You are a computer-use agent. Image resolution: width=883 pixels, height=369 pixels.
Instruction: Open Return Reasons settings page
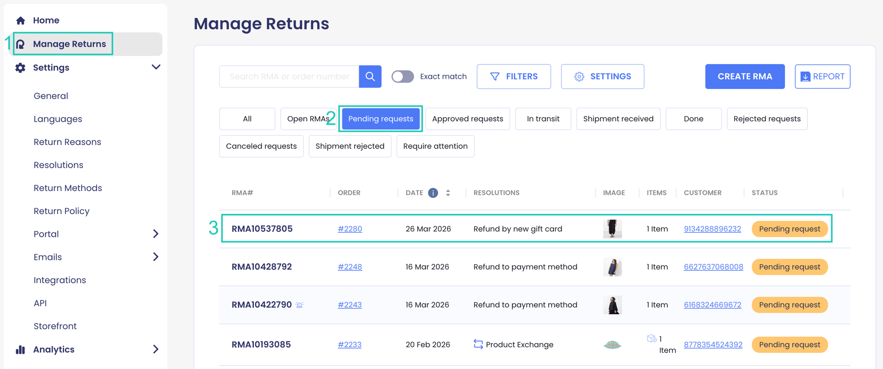[67, 142]
